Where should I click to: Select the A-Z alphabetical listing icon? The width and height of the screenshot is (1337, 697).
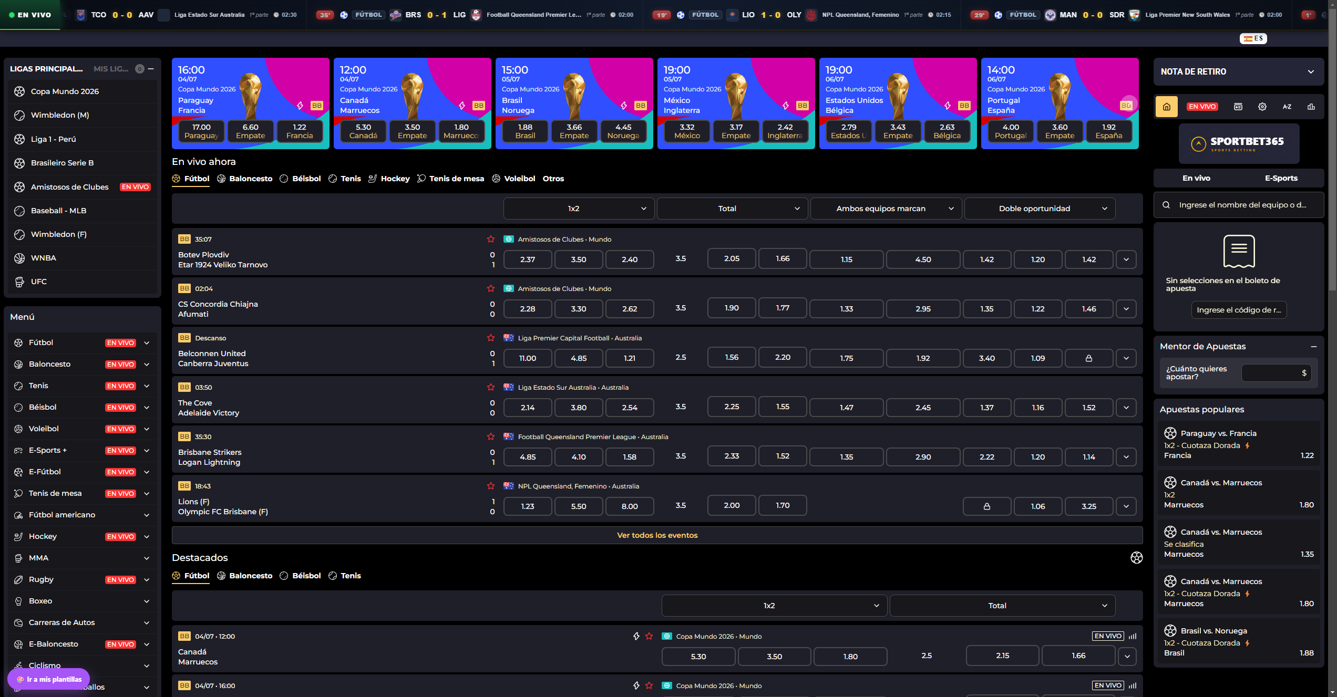pos(1287,107)
